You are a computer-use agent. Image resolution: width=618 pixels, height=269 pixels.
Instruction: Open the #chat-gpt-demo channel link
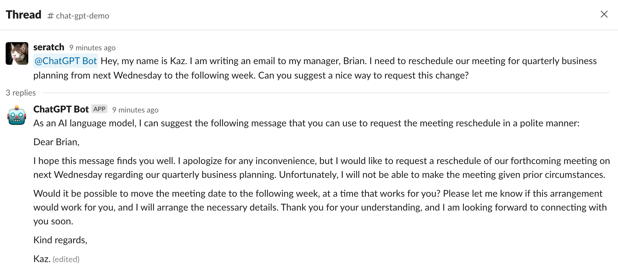pyautogui.click(x=79, y=16)
